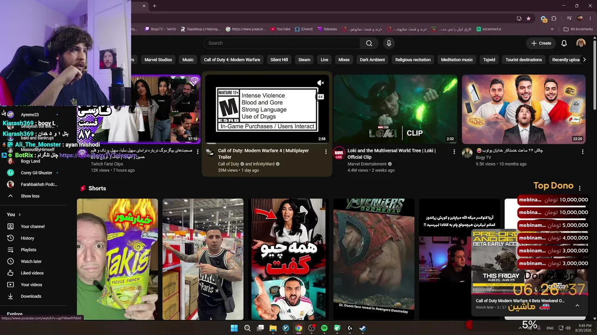Select the Silent Hill category chip

click(279, 60)
